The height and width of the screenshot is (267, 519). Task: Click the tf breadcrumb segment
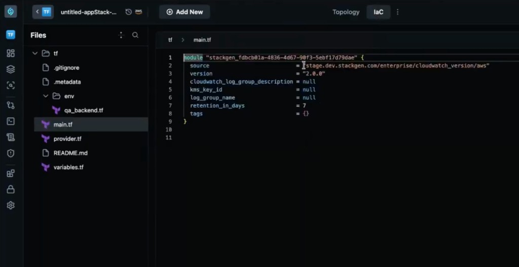[x=170, y=40]
